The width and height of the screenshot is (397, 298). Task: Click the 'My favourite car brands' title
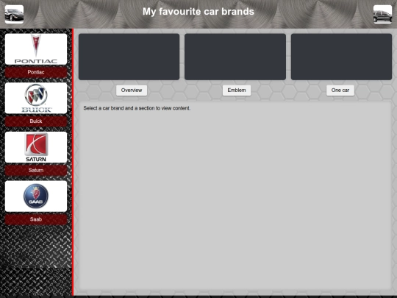(198, 12)
